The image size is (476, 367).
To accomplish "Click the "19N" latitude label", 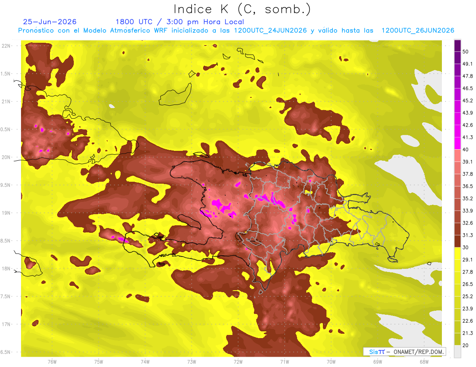I will [x=7, y=213].
